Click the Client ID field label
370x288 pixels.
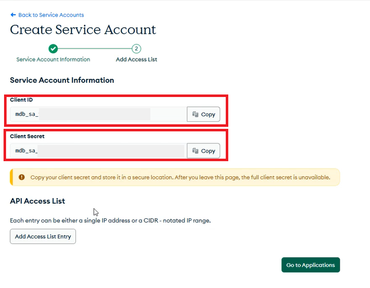[21, 100]
